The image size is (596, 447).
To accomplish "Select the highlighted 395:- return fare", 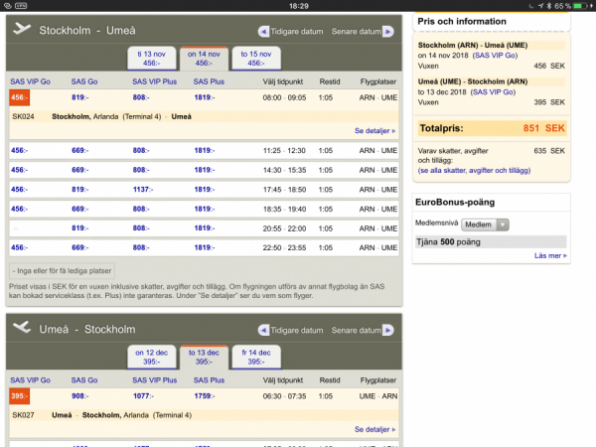I will 20,396.
